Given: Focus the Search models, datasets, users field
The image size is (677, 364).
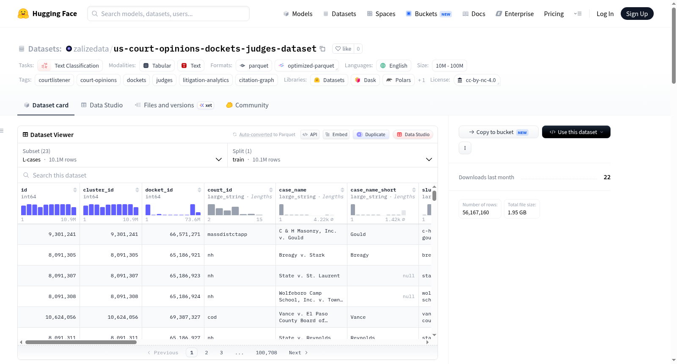Looking at the screenshot, I should click(x=168, y=14).
